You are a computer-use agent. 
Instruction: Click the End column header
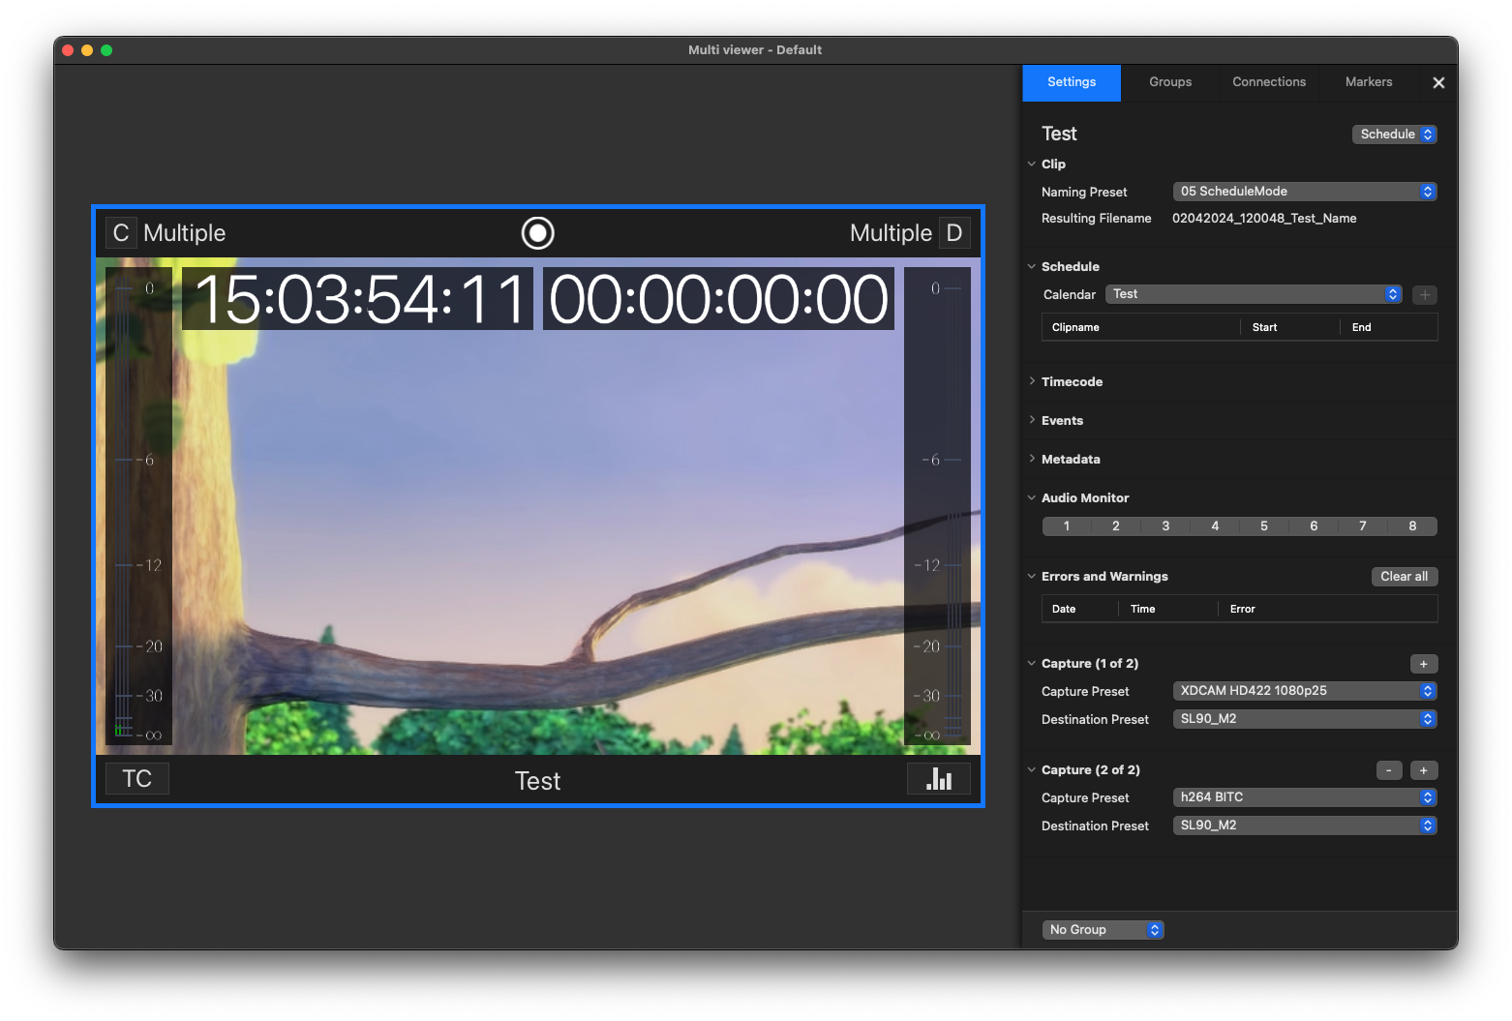1389,327
